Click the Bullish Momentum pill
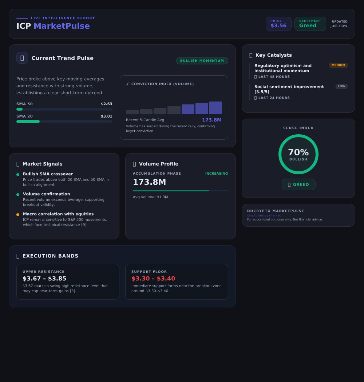The height and width of the screenshot is (382, 364). pyautogui.click(x=202, y=61)
